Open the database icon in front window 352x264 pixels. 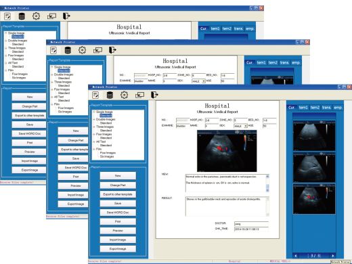pos(110,95)
